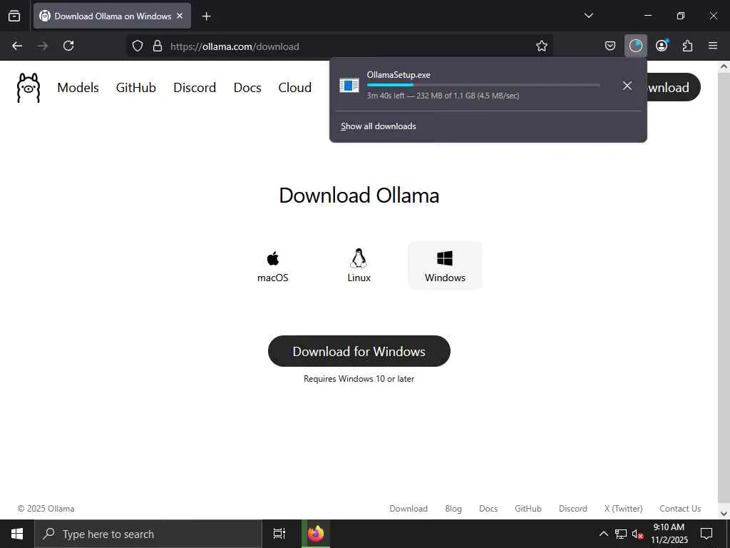The width and height of the screenshot is (730, 548).
Task: Open the Discord nav link
Action: click(x=195, y=88)
